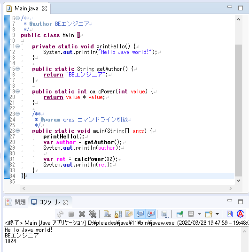Viewport: 249px width, 252px height.
Task: Click console output 'Hello Java world!'
Action: [29, 230]
